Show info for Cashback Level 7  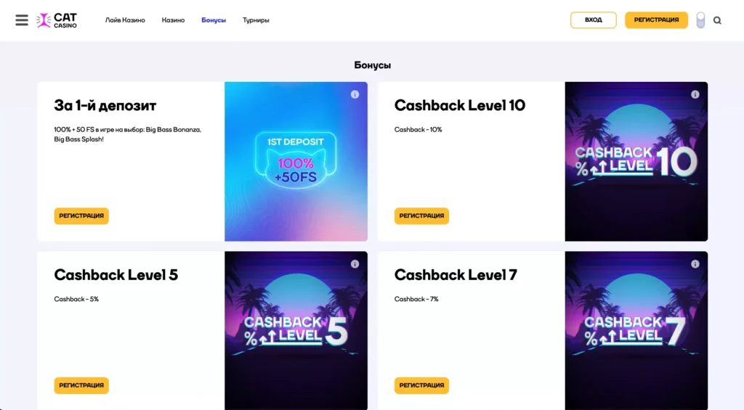[695, 264]
